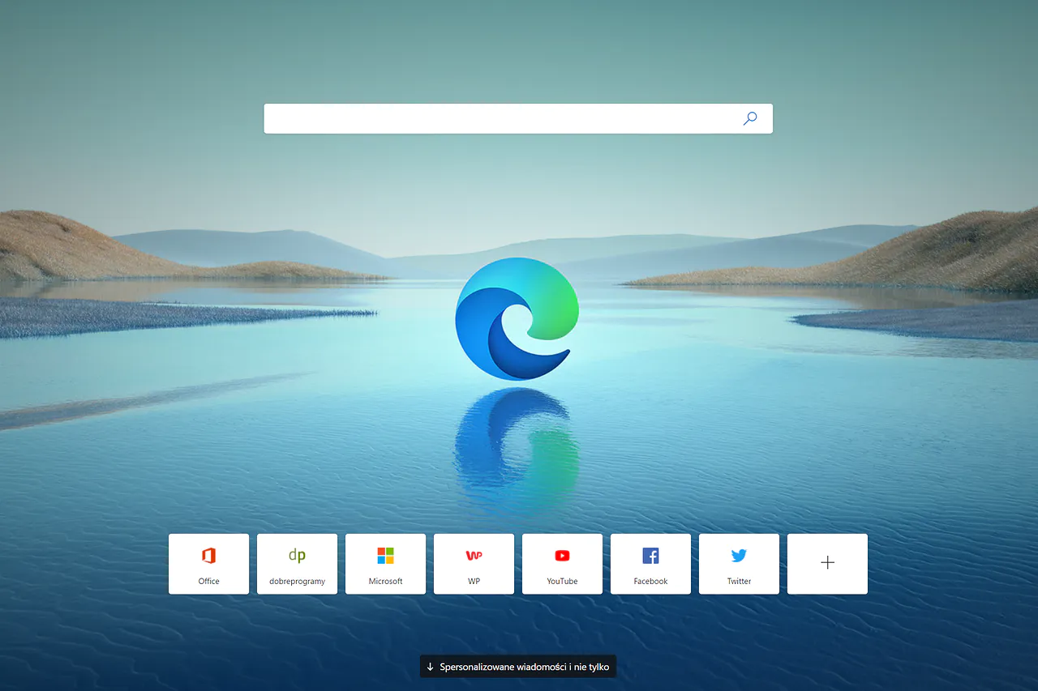Image resolution: width=1038 pixels, height=691 pixels.
Task: Click the Microsoft four-color logo icon
Action: pyautogui.click(x=385, y=556)
